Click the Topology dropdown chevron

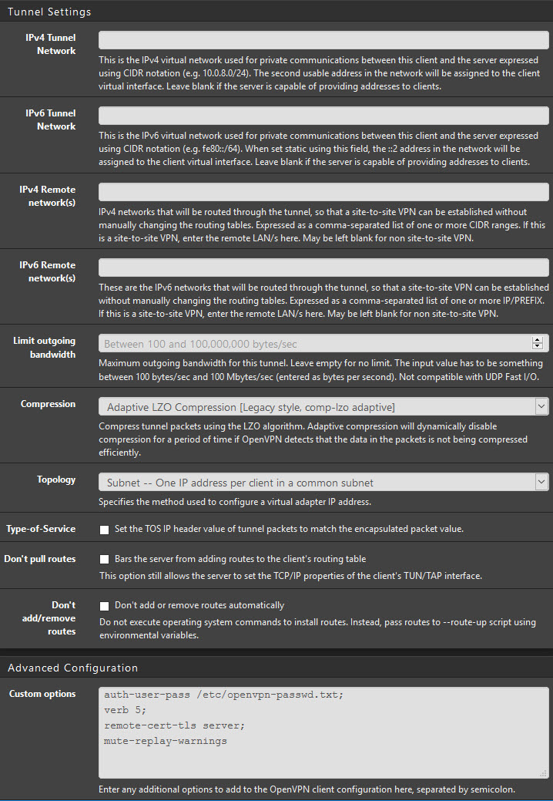click(x=541, y=483)
